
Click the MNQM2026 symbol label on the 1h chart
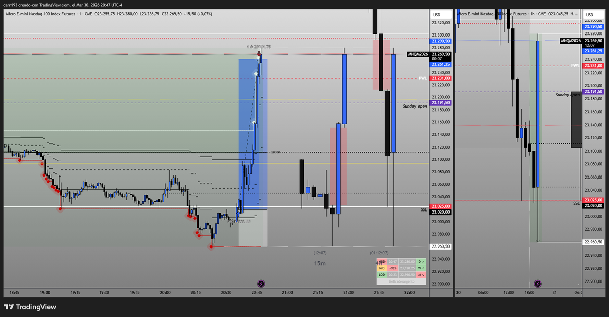(570, 41)
